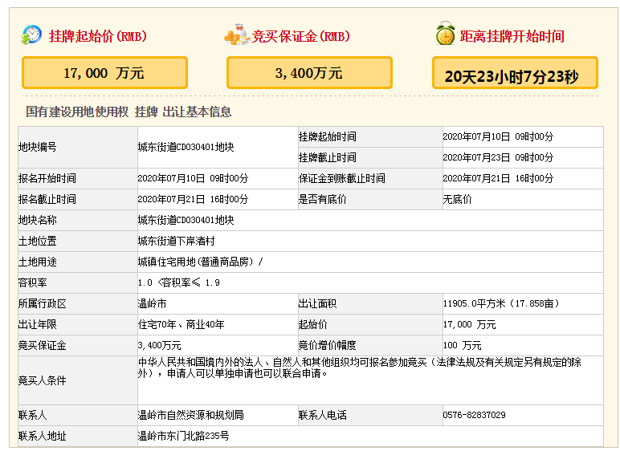
Task: Click the contact phone number 0576-82837029
Action: [x=474, y=415]
